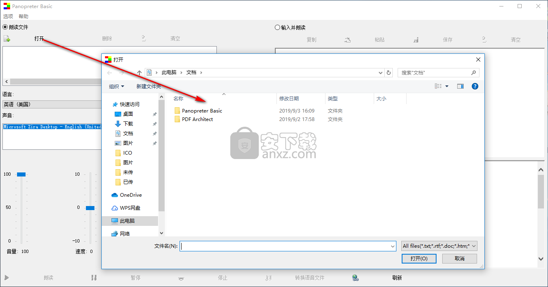548x287 pixels.
Task: Click the play icon beside 朗读
Action: pos(6,278)
